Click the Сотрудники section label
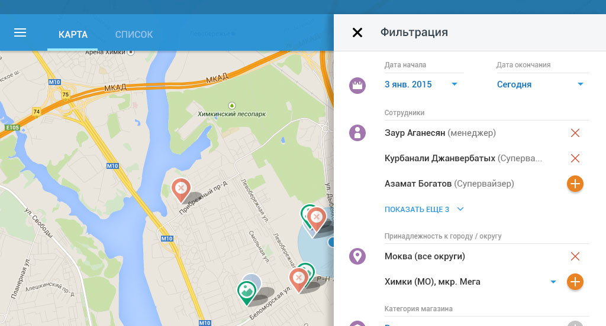The width and height of the screenshot is (606, 326). (x=404, y=113)
